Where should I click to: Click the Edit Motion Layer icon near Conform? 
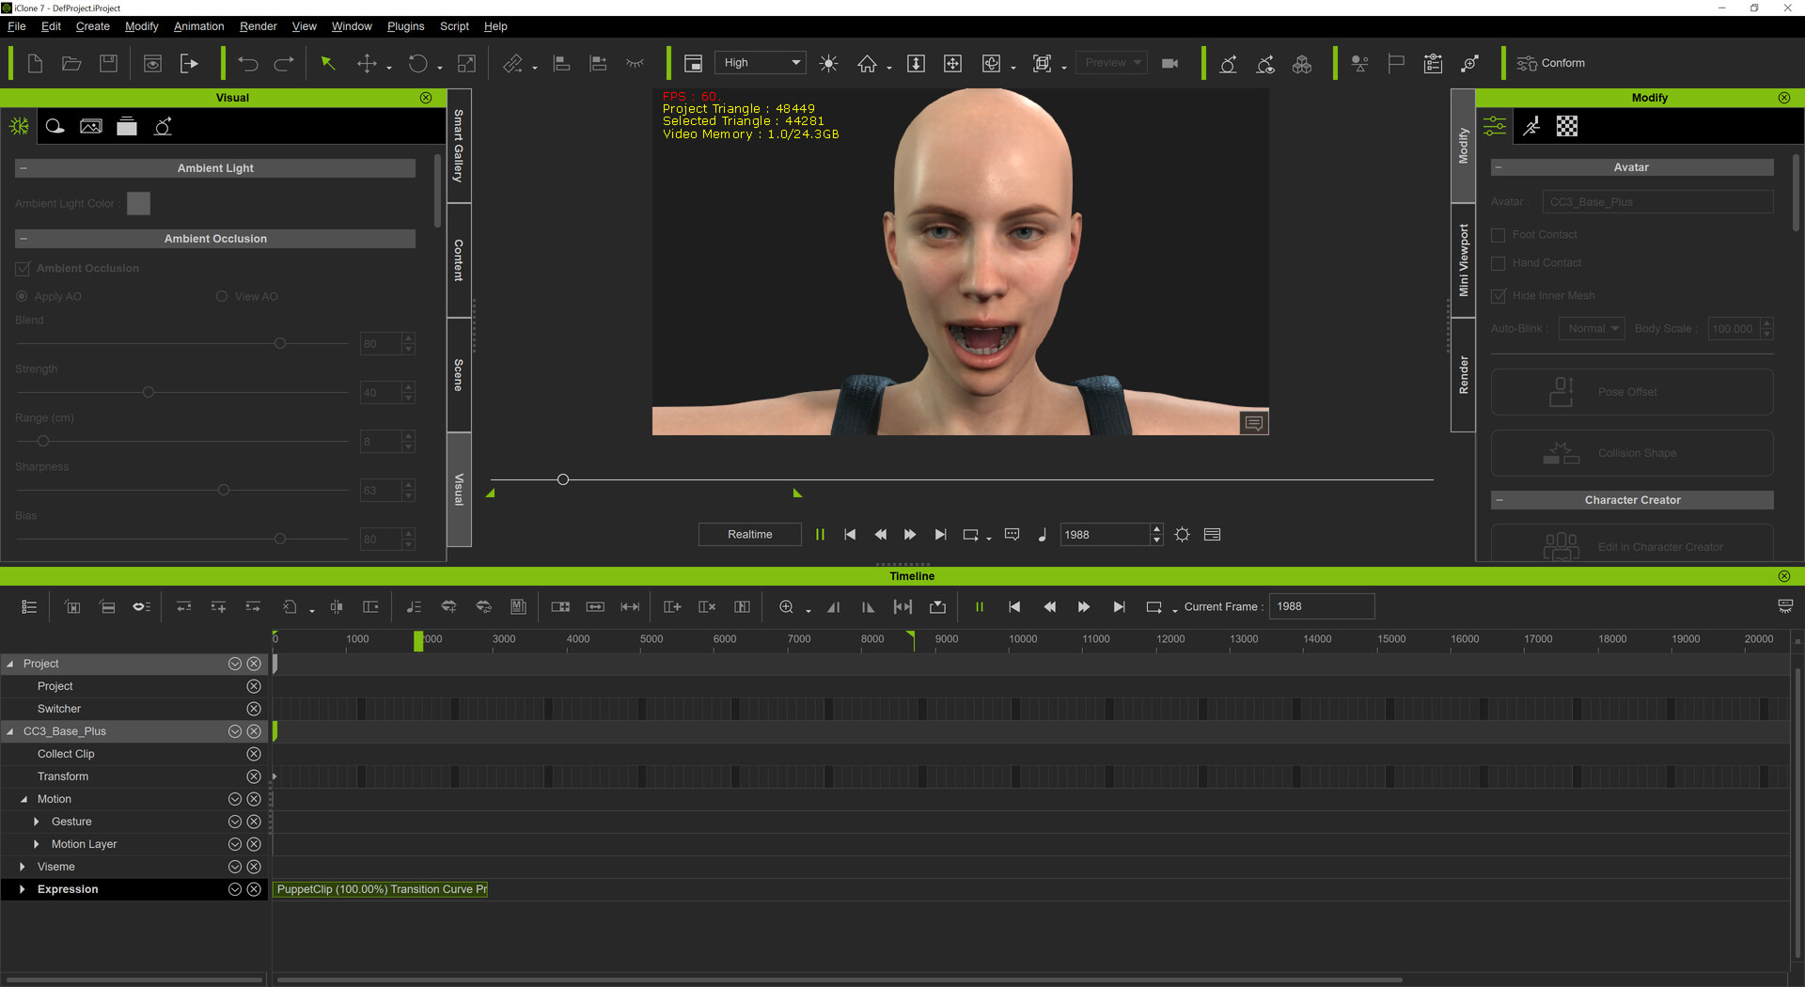1469,63
